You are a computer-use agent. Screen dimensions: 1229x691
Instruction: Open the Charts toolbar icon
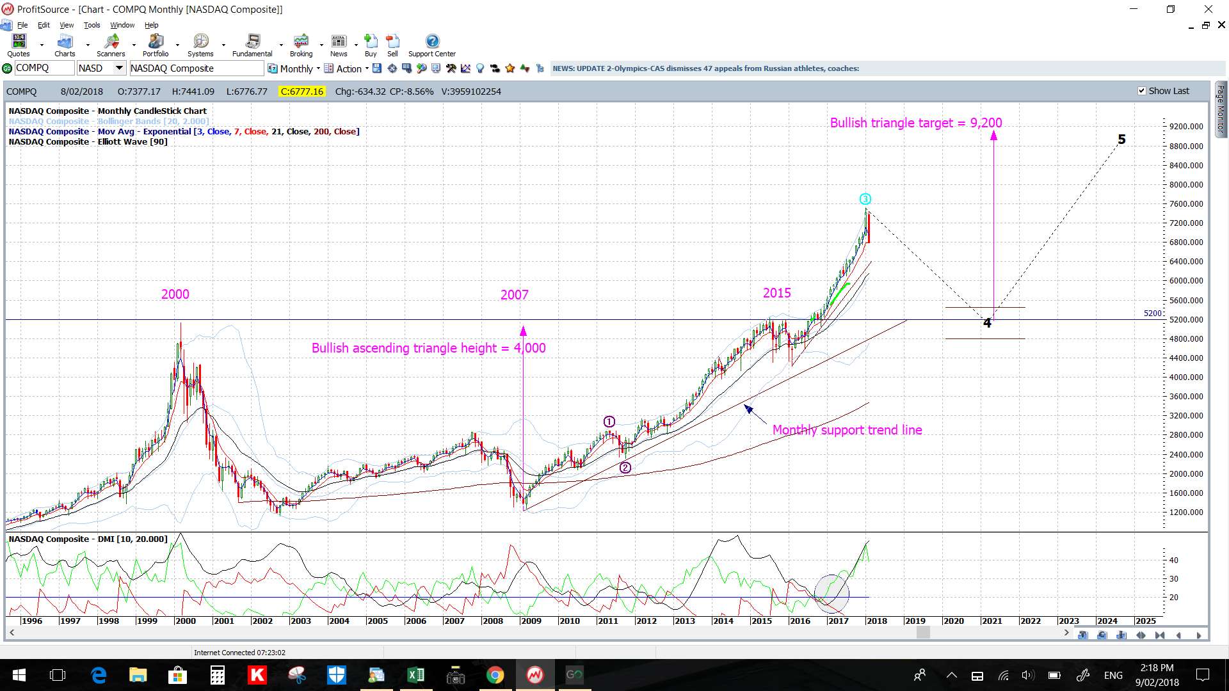65,45
